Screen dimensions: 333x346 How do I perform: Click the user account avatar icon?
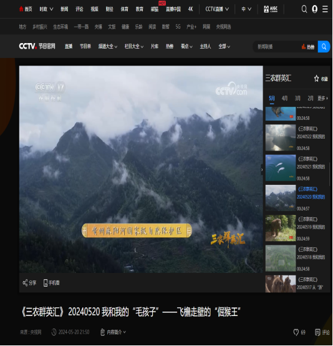pos(315,9)
